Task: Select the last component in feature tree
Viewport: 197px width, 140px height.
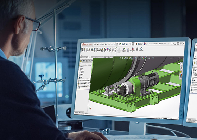Action: [x=84, y=86]
